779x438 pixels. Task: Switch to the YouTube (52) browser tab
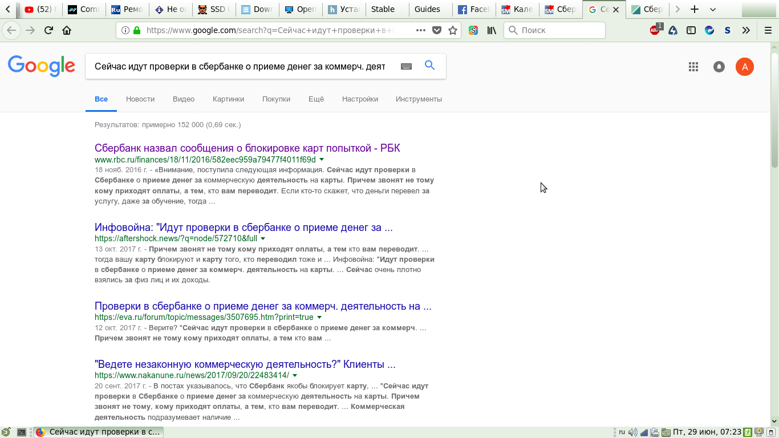(40, 9)
